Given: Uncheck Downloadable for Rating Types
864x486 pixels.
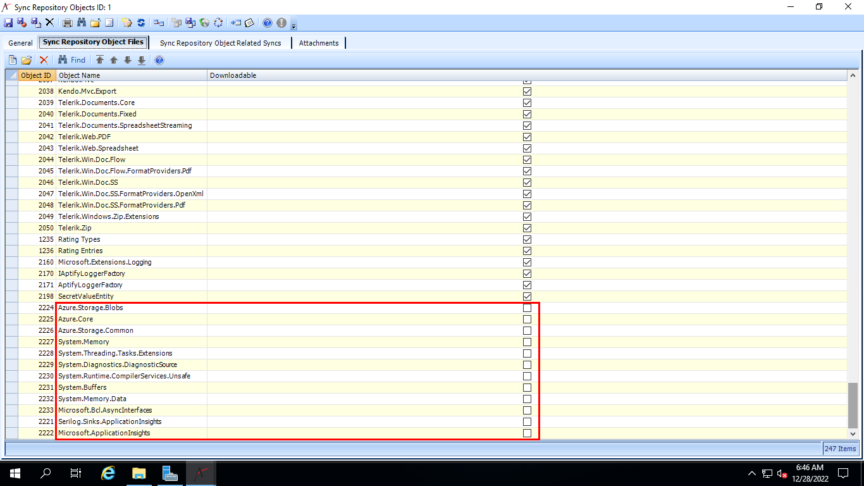Looking at the screenshot, I should (x=527, y=239).
